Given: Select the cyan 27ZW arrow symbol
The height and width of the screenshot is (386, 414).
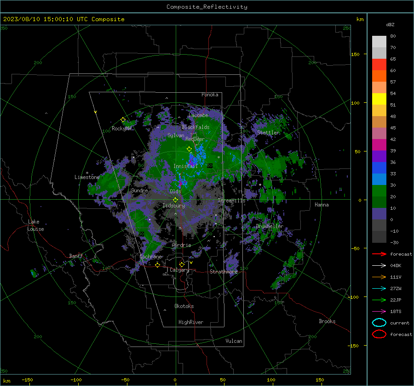Looking at the screenshot, I should coord(379,289).
